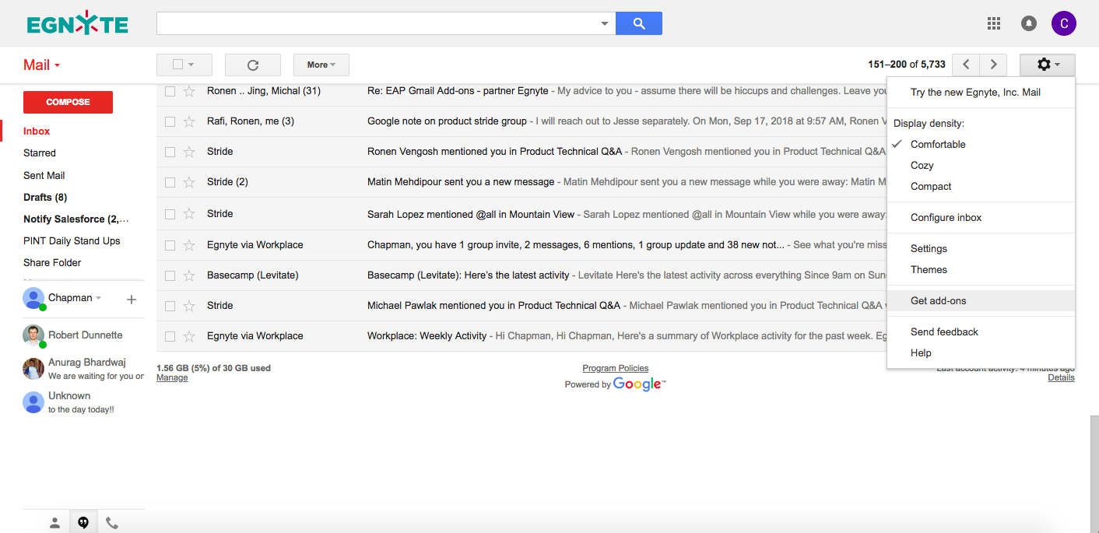Star the Basecamp (Levitate) email
The image size is (1099, 533).
pyautogui.click(x=188, y=275)
